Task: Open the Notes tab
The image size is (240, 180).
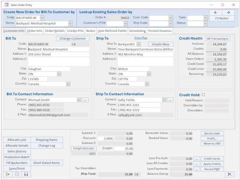Action: pos(91,31)
